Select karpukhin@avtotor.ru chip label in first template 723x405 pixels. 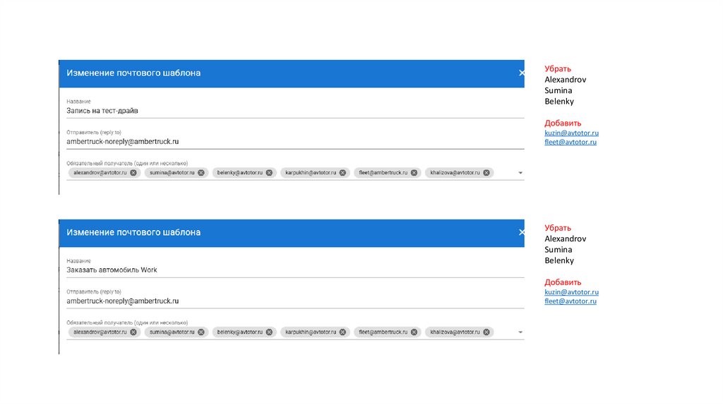(x=311, y=173)
